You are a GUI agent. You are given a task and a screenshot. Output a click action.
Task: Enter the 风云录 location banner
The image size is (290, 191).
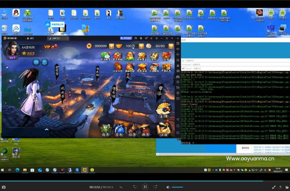tap(63, 94)
